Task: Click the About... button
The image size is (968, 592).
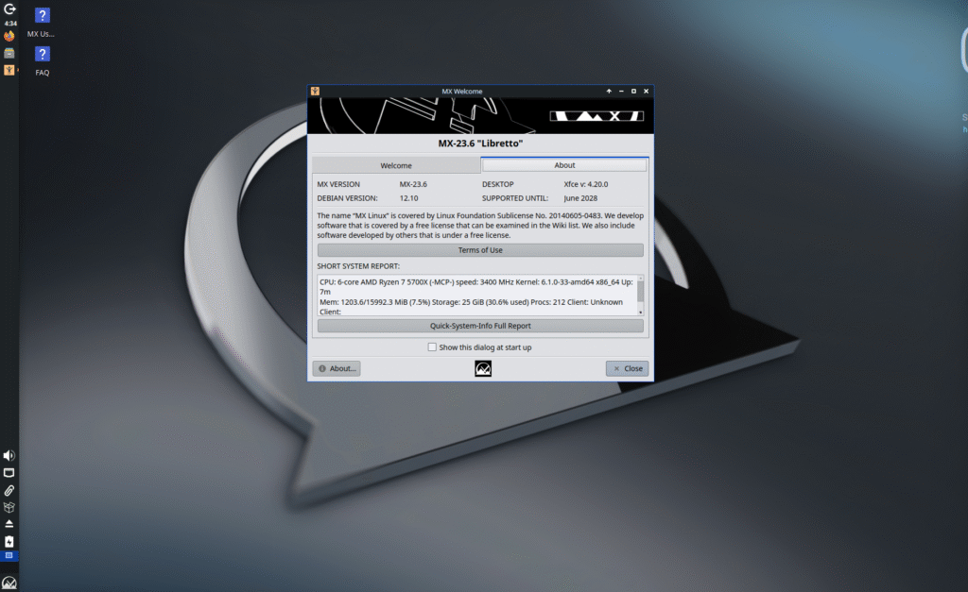Action: 337,369
